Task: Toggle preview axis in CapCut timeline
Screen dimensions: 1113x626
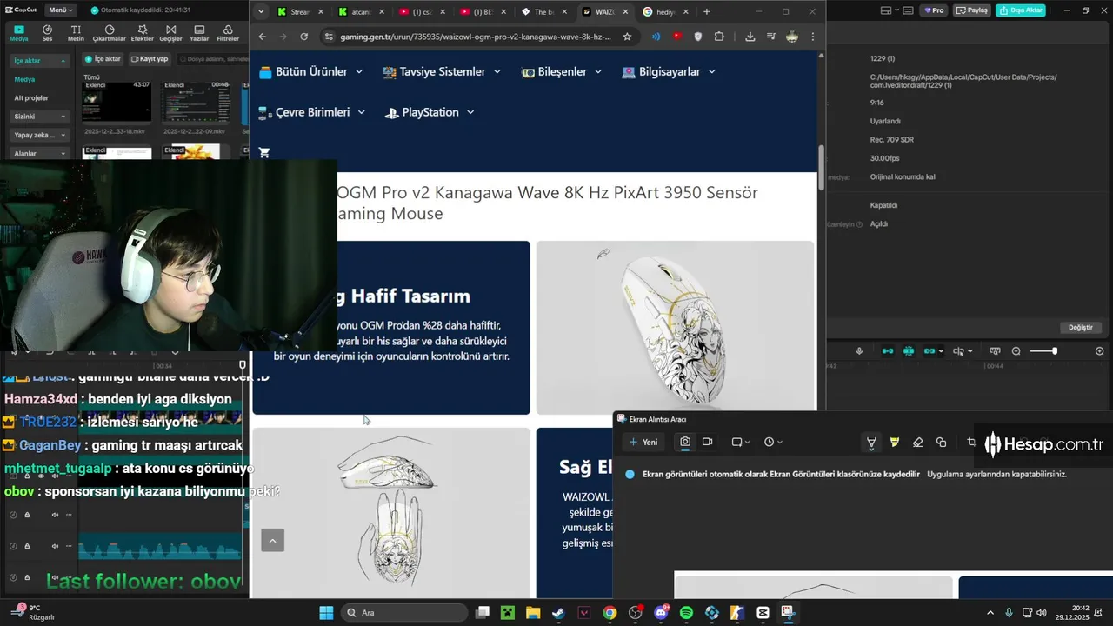Action: coord(958,351)
